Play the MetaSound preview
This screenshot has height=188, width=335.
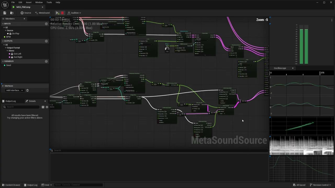coord(57,13)
